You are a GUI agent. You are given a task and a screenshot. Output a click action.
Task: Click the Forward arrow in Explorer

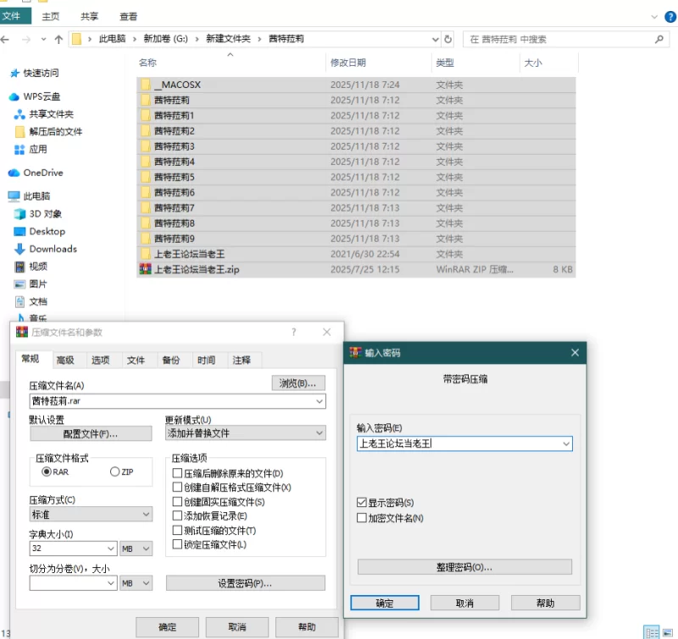[26, 40]
